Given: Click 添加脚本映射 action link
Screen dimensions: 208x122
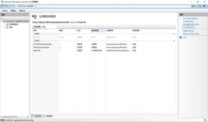Looking at the screenshot, I should click(x=189, y=21).
